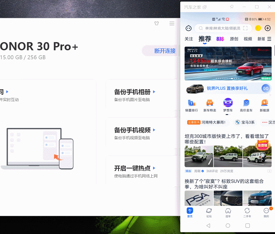Image resolution: width=275 pixels, height=234 pixels.
Task: Open 备份手机视频 backup option
Action: pos(132,130)
